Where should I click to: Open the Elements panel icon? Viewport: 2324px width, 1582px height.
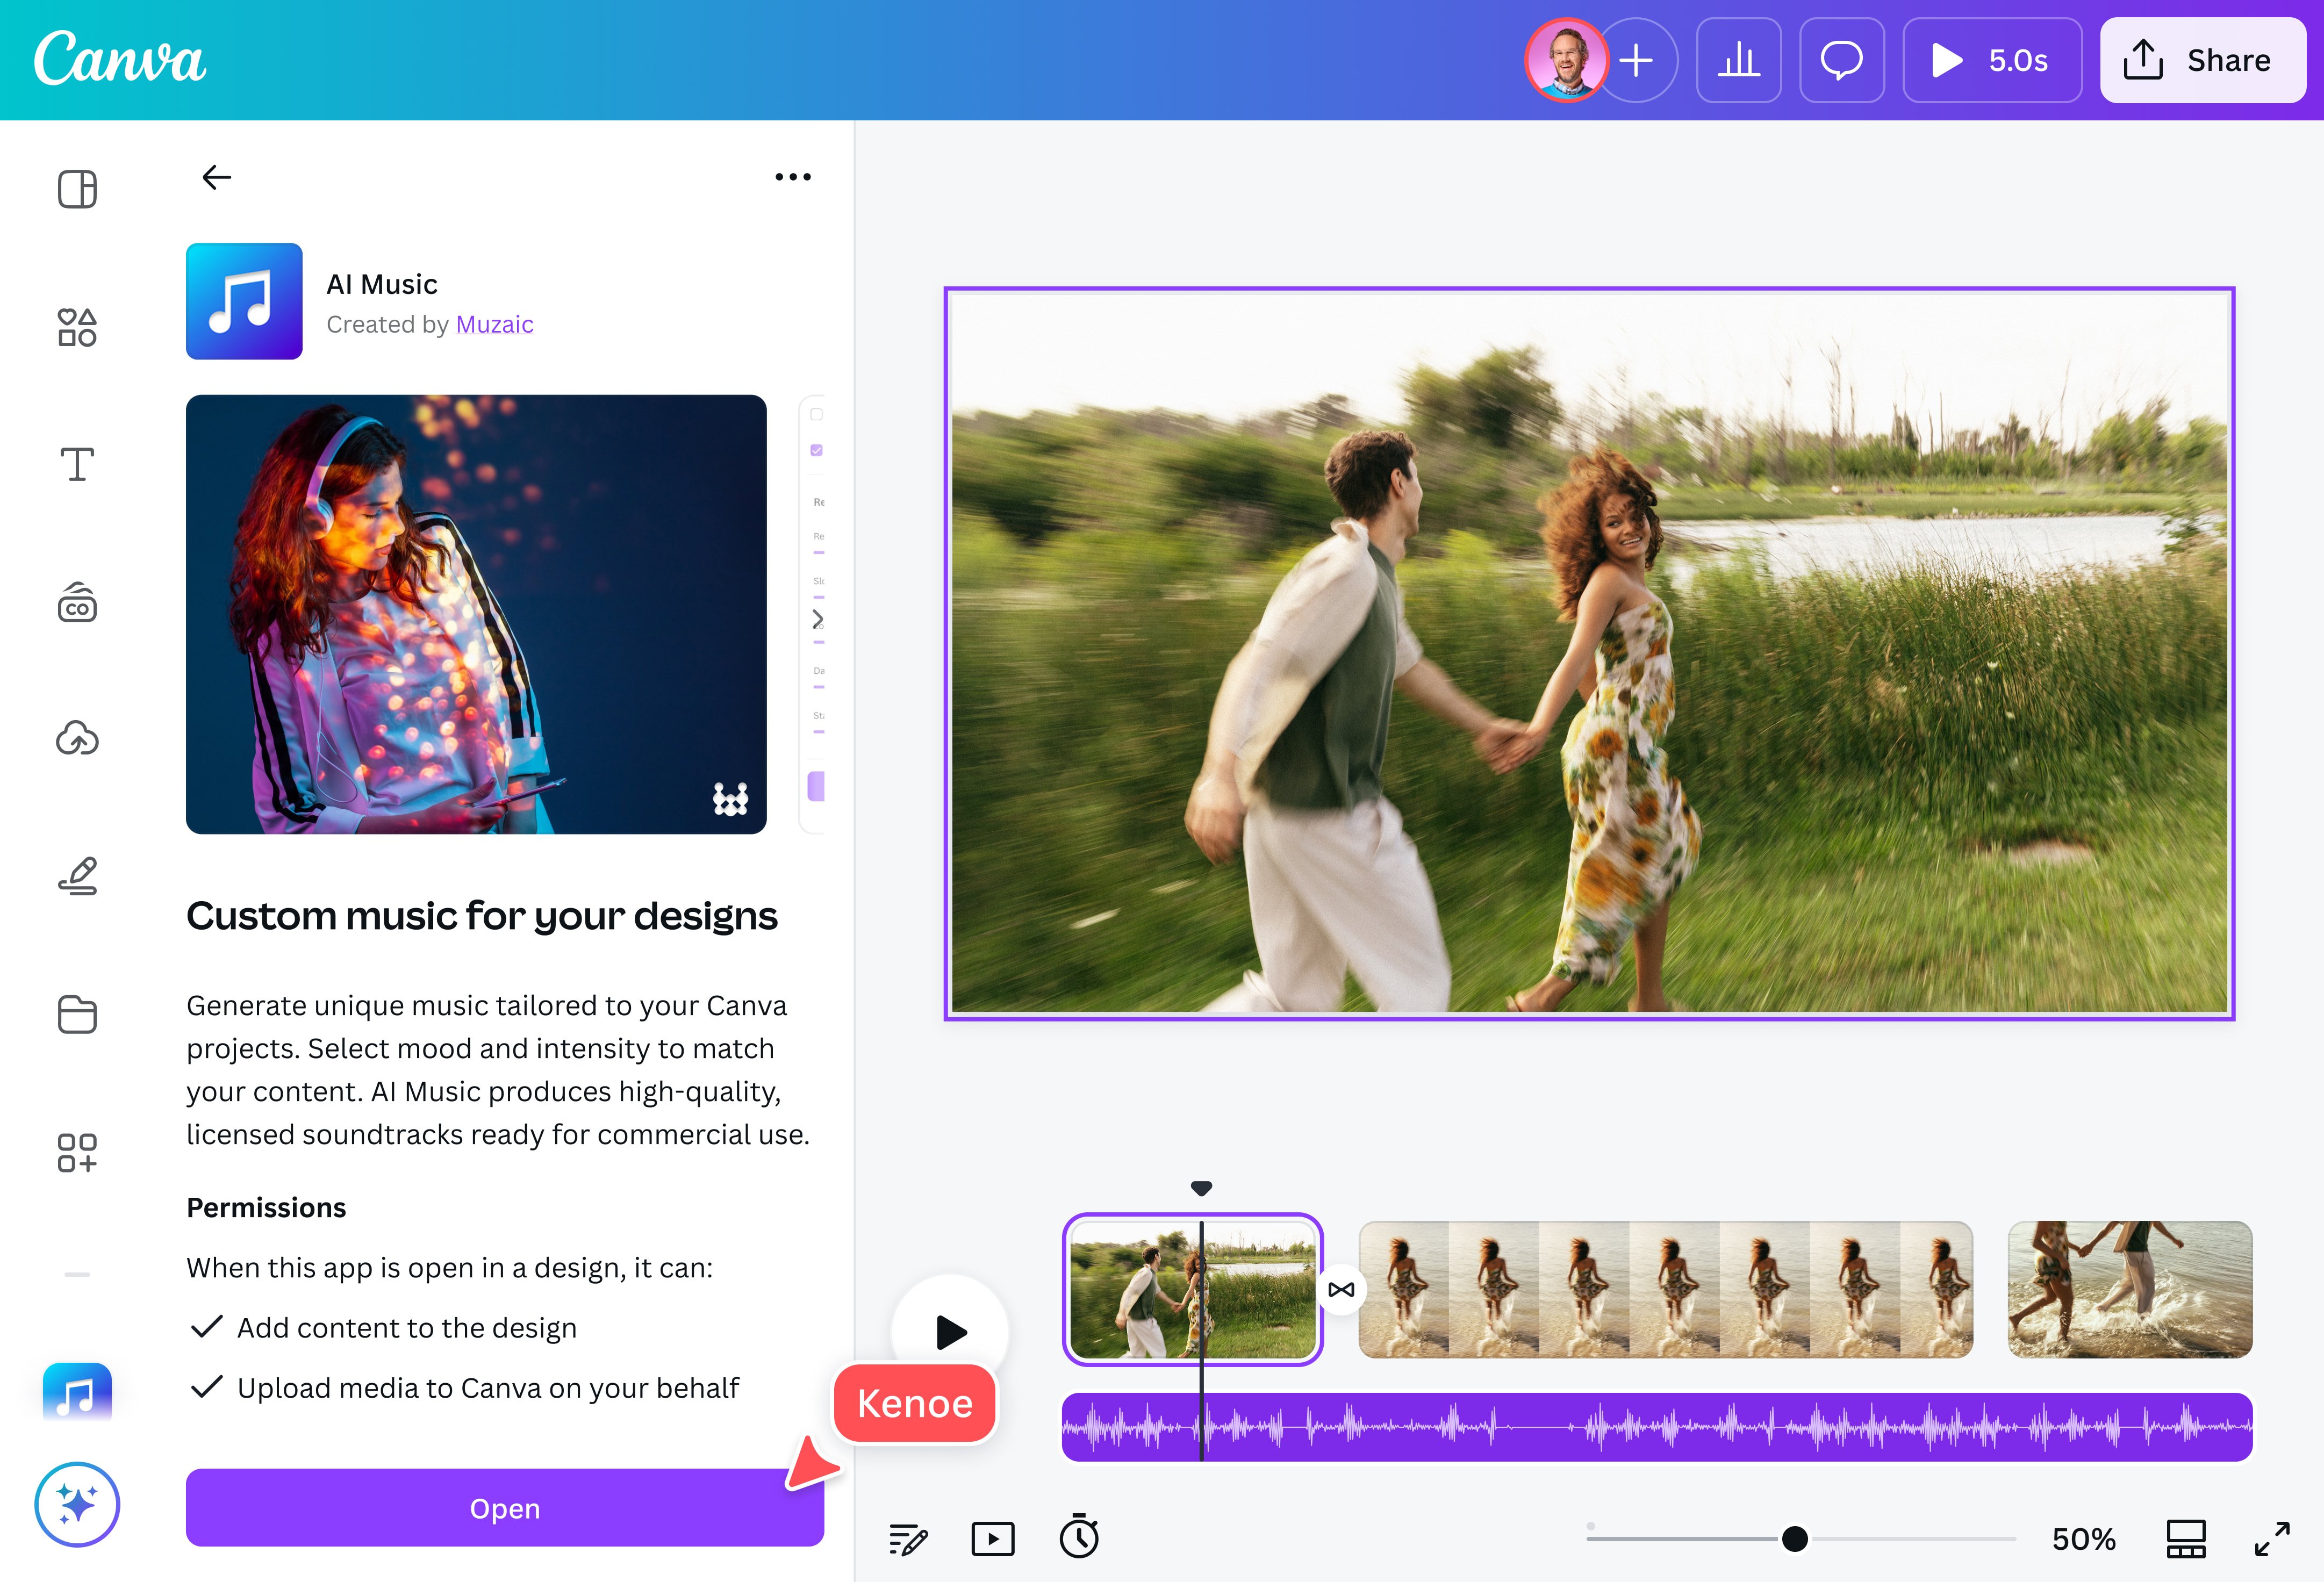[x=77, y=327]
